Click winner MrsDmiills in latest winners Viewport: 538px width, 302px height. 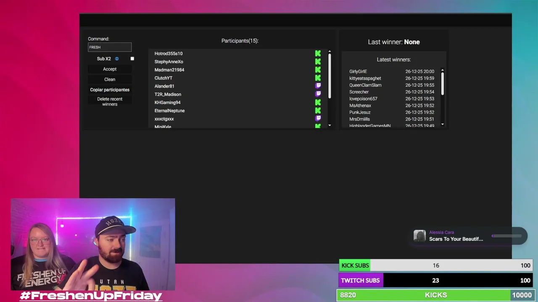point(359,119)
